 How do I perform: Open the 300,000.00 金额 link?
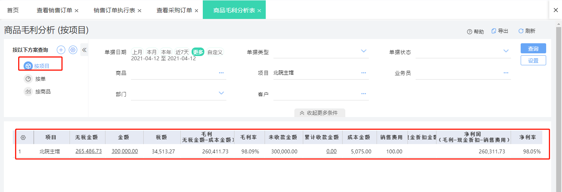coord(125,151)
